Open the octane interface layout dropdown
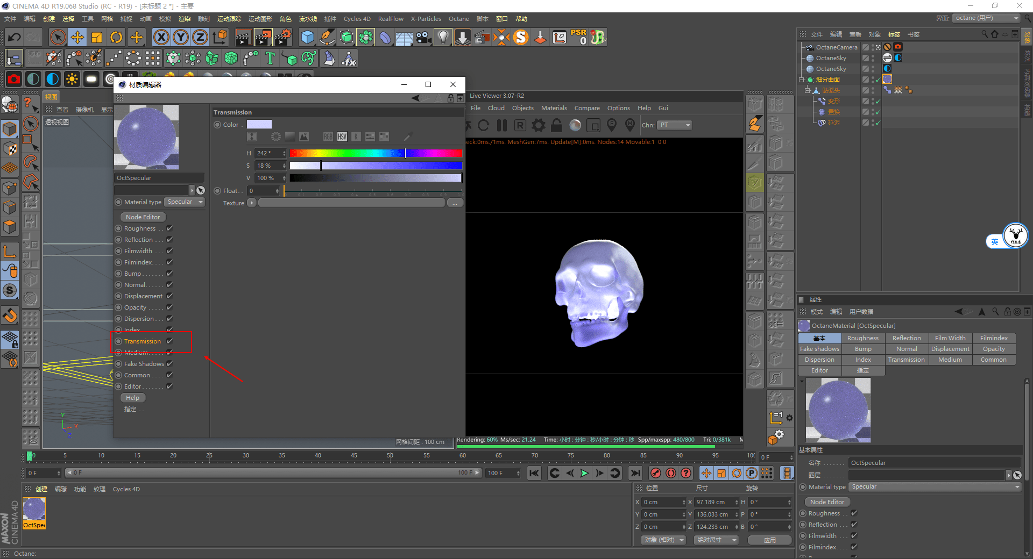The height and width of the screenshot is (559, 1033). tap(987, 18)
